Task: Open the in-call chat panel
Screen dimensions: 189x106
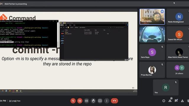Action: [x=176, y=101]
